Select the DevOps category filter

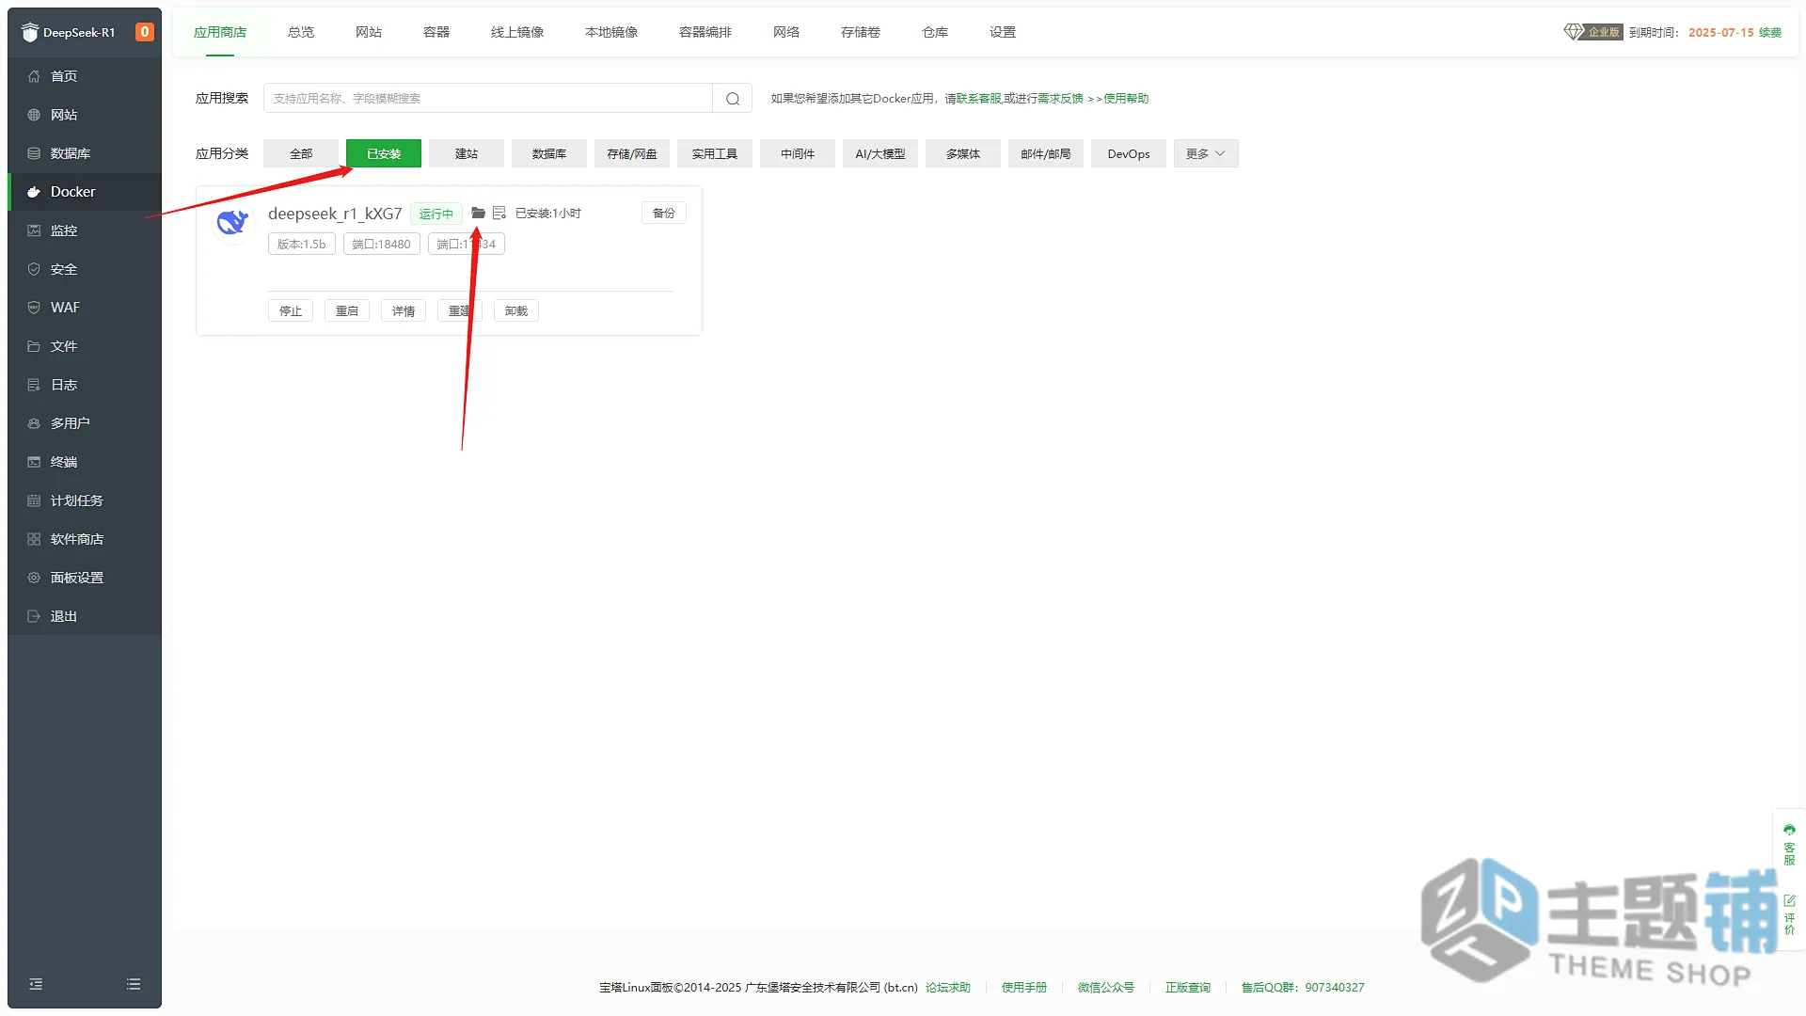coord(1129,154)
